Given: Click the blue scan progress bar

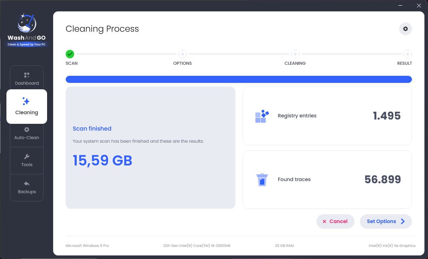Looking at the screenshot, I should tap(239, 79).
